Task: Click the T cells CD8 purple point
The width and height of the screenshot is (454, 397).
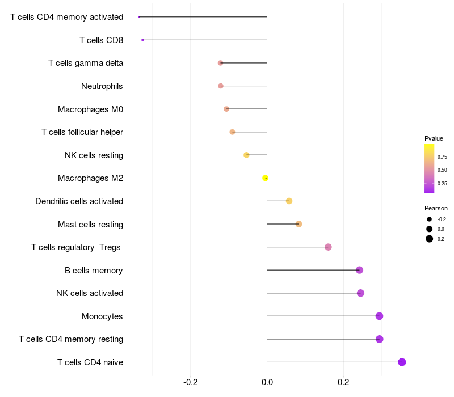Action: pyautogui.click(x=143, y=40)
